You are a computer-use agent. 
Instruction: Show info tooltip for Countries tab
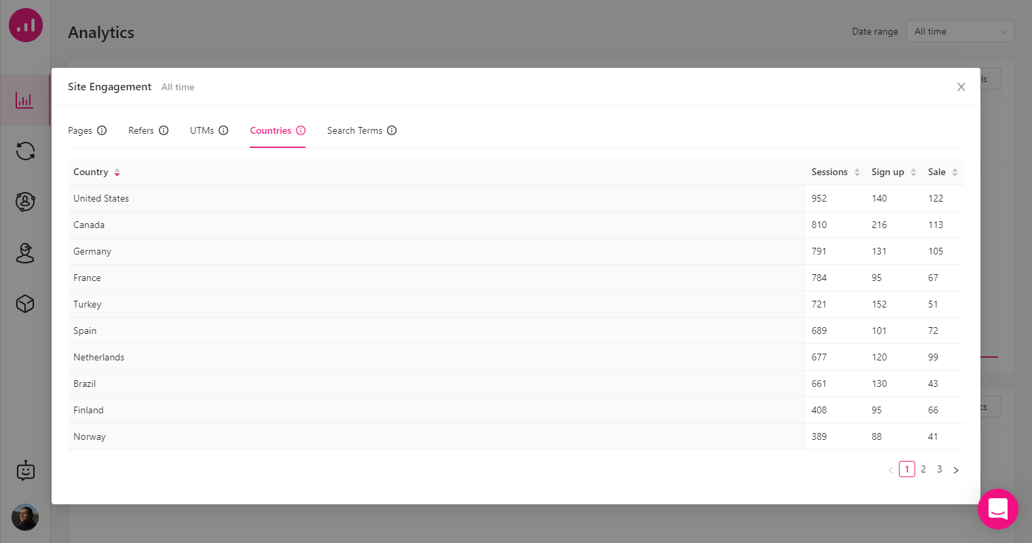point(301,130)
